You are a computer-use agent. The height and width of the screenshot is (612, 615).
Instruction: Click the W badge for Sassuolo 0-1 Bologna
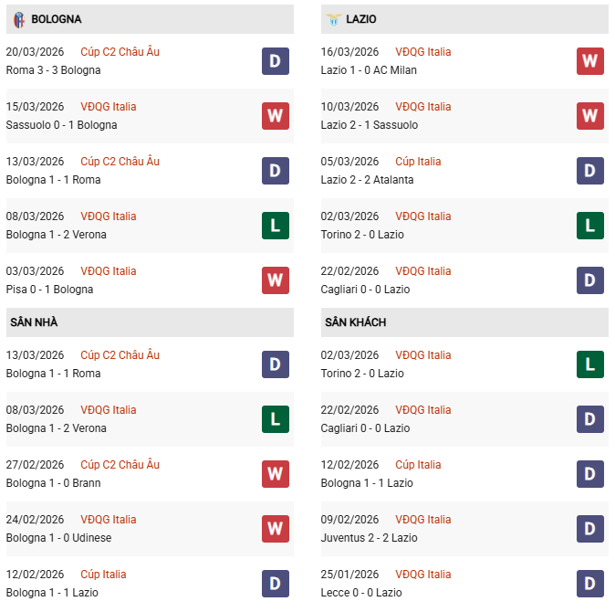276,116
